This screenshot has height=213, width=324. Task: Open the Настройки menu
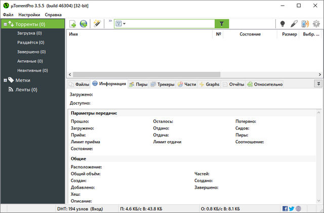pos(29,15)
